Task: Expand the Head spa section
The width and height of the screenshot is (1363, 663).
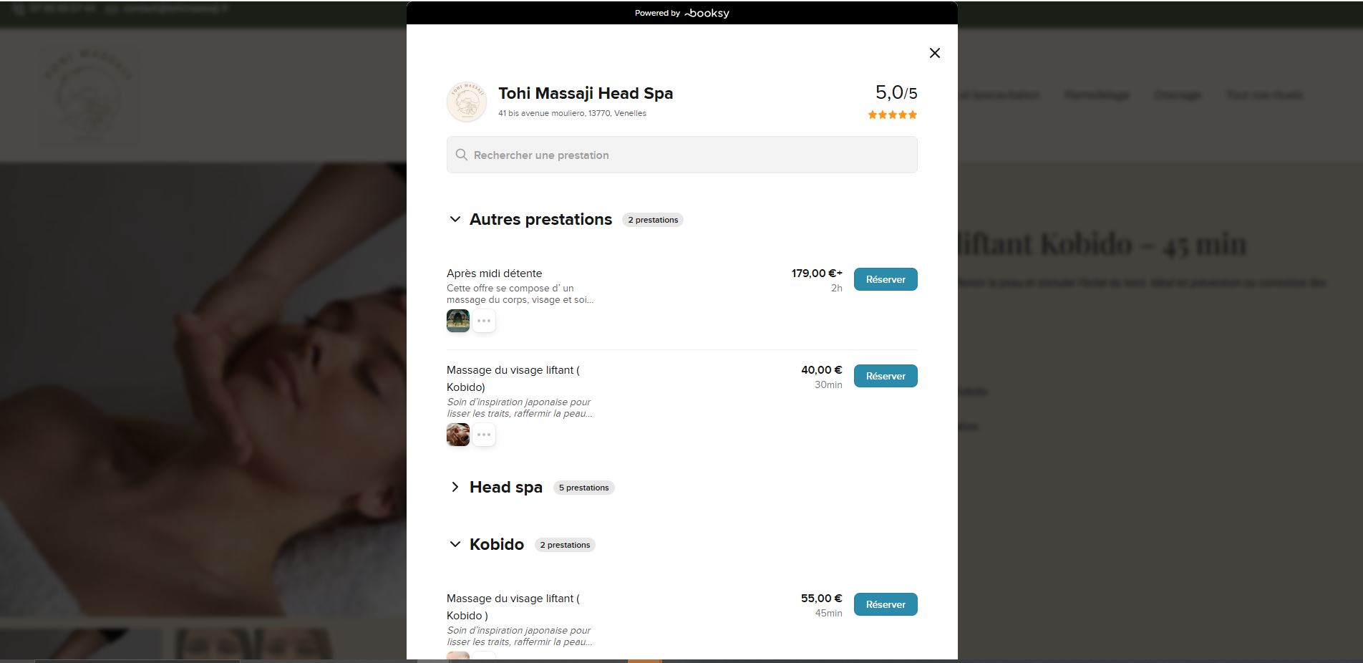Action: pos(455,487)
